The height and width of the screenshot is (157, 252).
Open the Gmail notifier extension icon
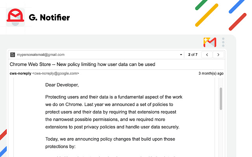[x=209, y=42]
